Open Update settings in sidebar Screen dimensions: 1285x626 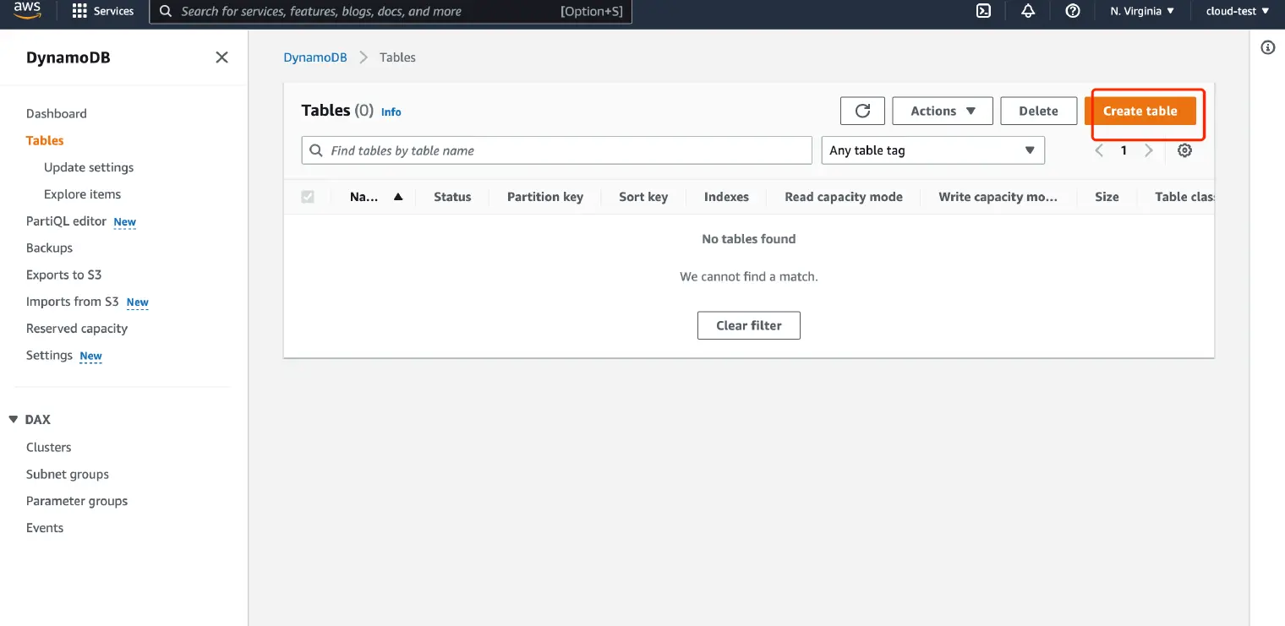click(x=89, y=167)
